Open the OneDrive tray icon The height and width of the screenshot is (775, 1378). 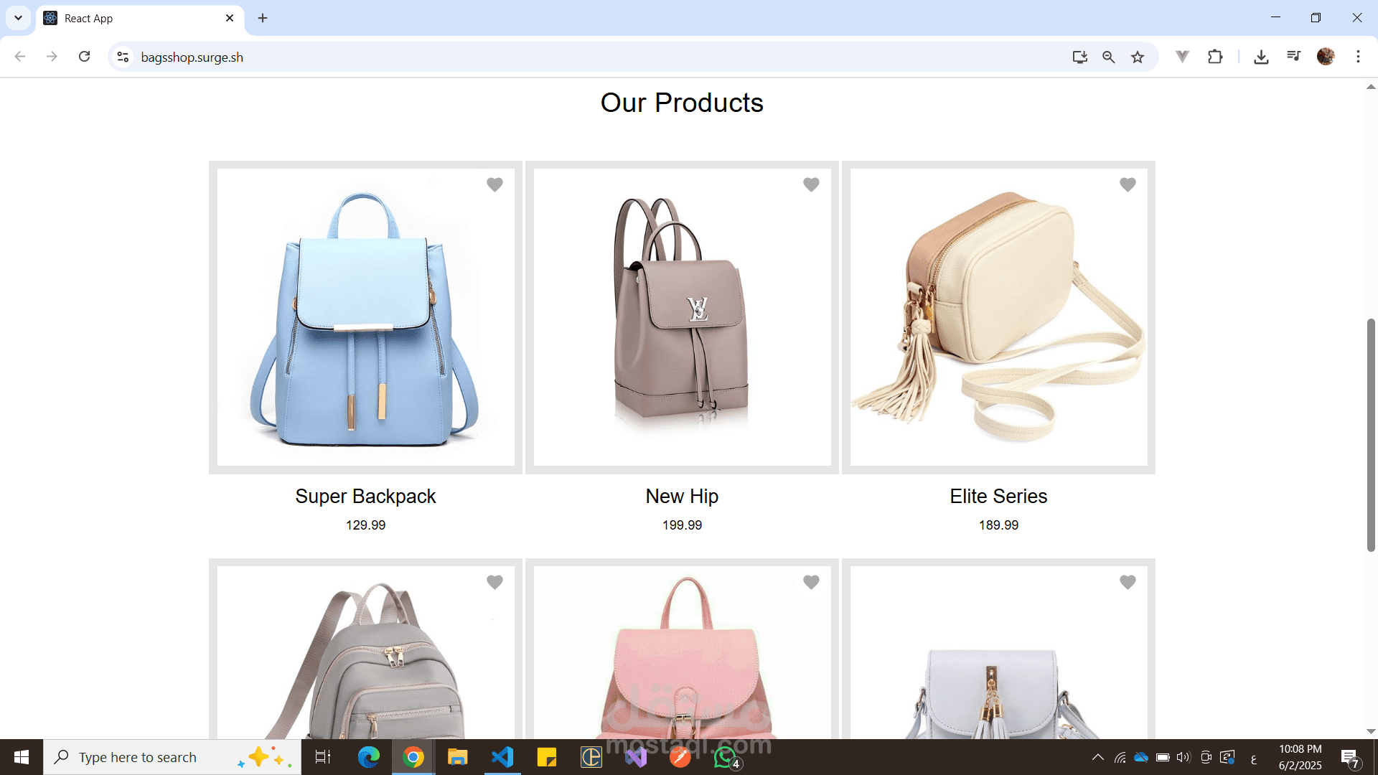click(x=1141, y=757)
